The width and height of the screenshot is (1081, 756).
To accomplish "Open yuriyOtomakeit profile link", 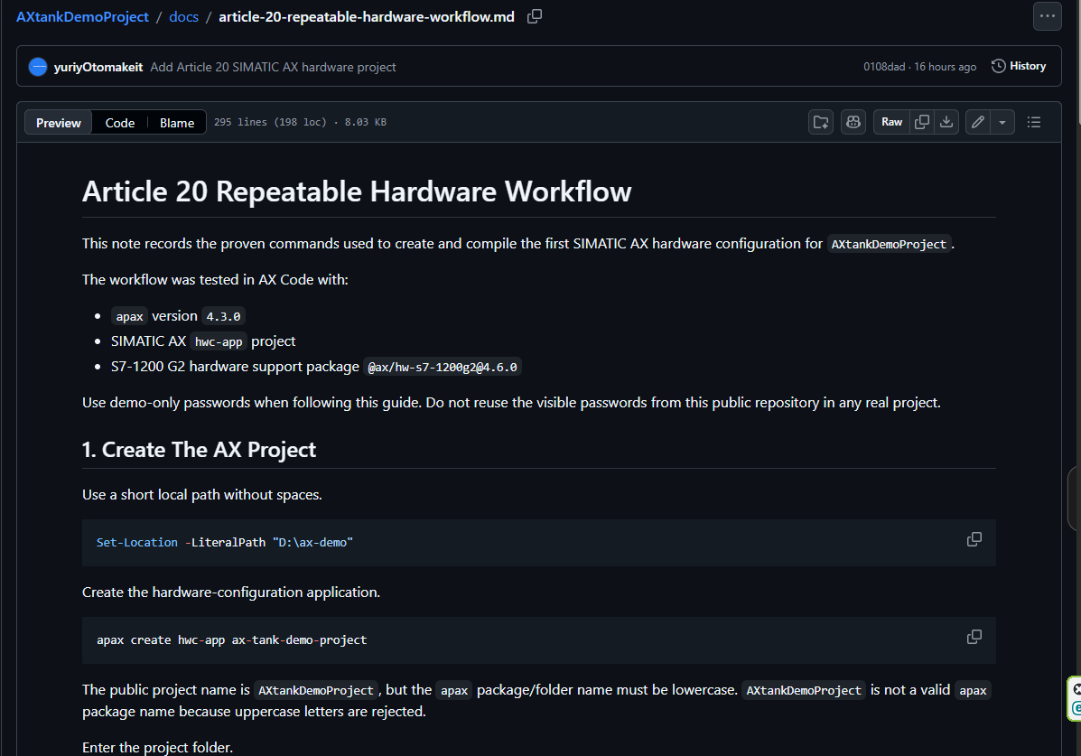I will tap(98, 67).
